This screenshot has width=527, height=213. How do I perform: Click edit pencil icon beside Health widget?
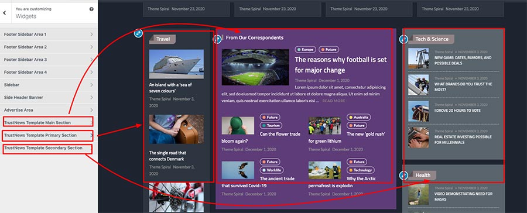[403, 175]
